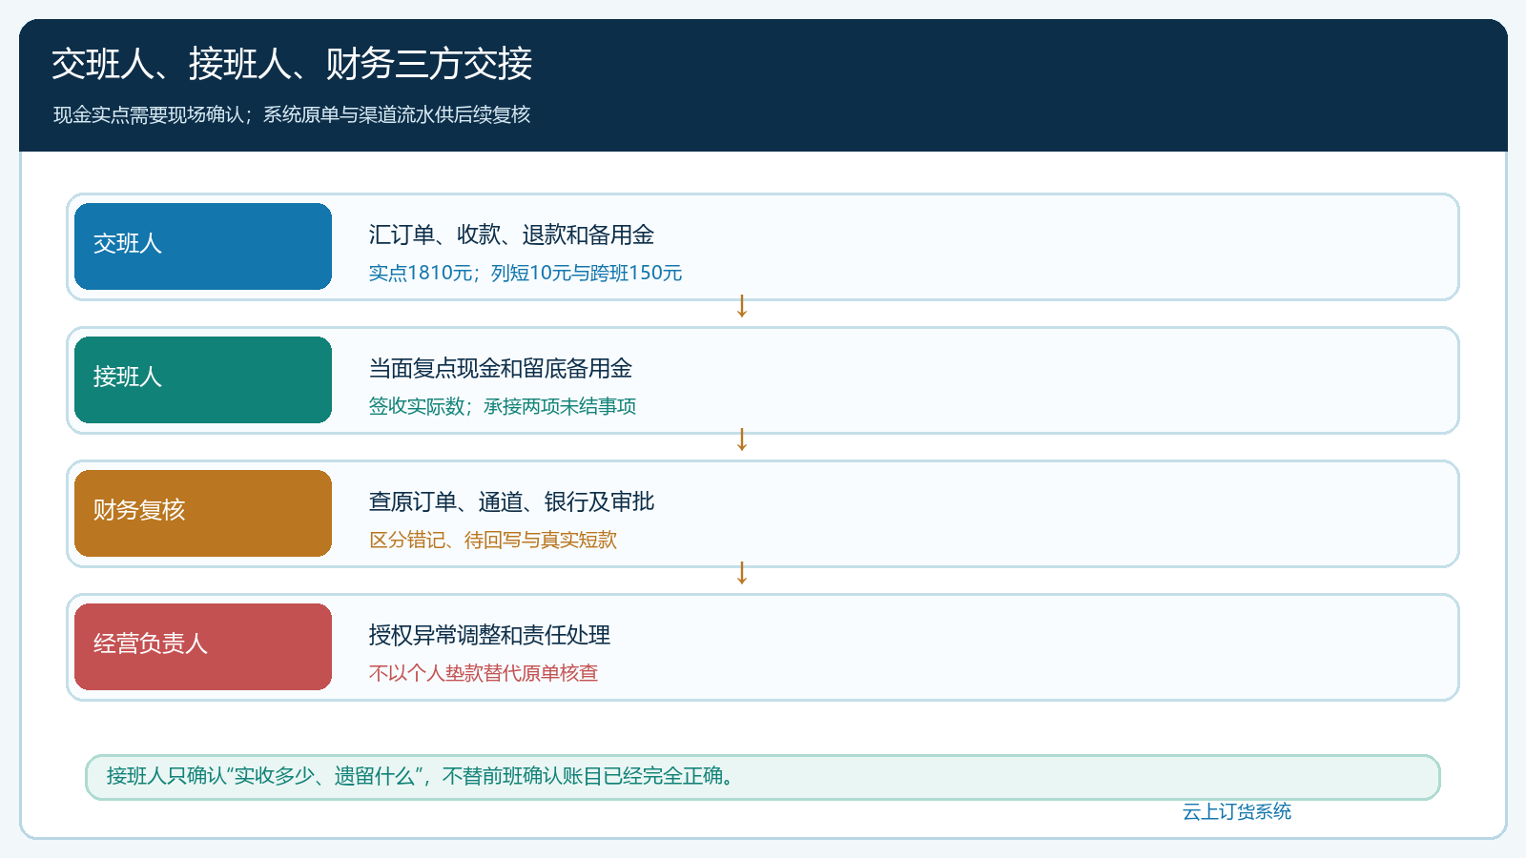Viewport: 1526px width, 858px height.
Task: Click heading 授权异常调整和责任处理
Action: click(x=489, y=635)
